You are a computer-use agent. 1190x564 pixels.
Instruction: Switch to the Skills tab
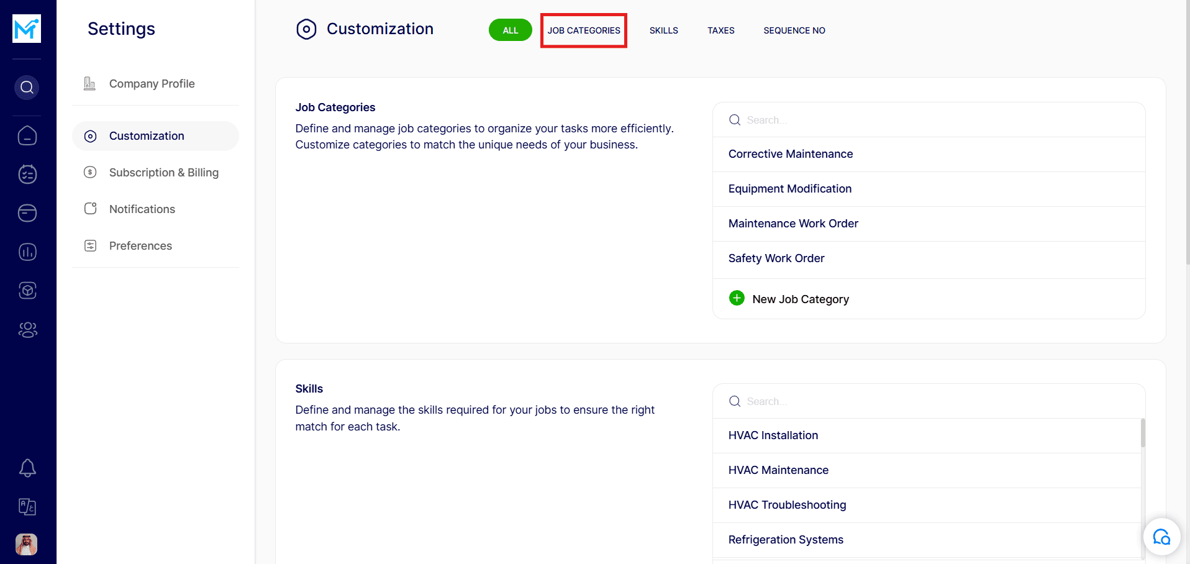tap(663, 30)
